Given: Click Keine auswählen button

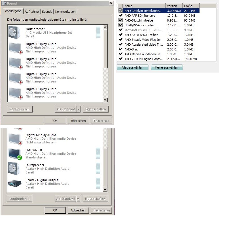Looking at the screenshot, I should click(167, 67).
